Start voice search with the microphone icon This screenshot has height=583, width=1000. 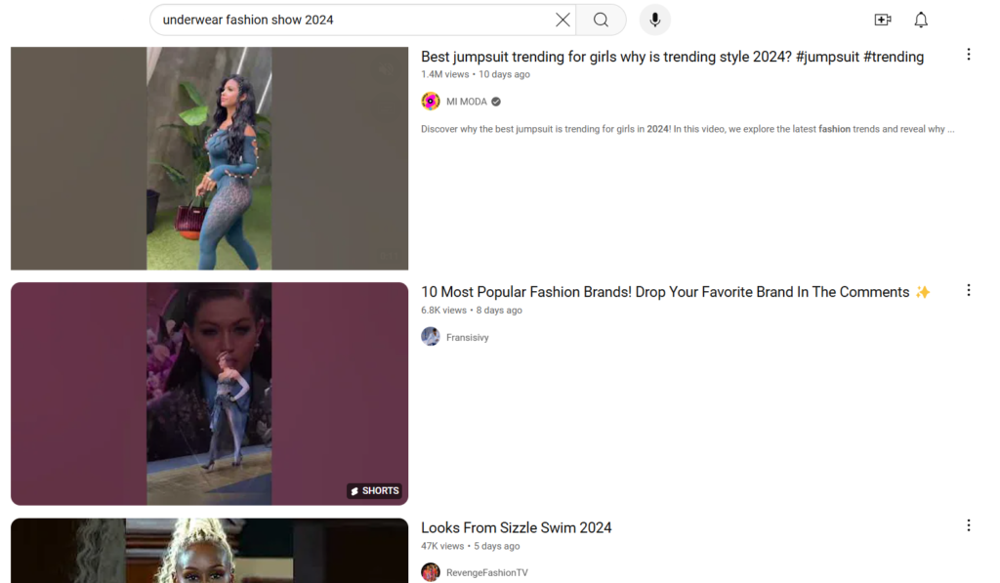[655, 20]
